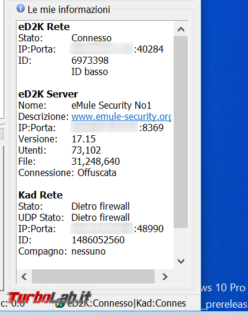This screenshot has width=248, height=316.
Task: Click the Connesso status value
Action: pos(92,38)
